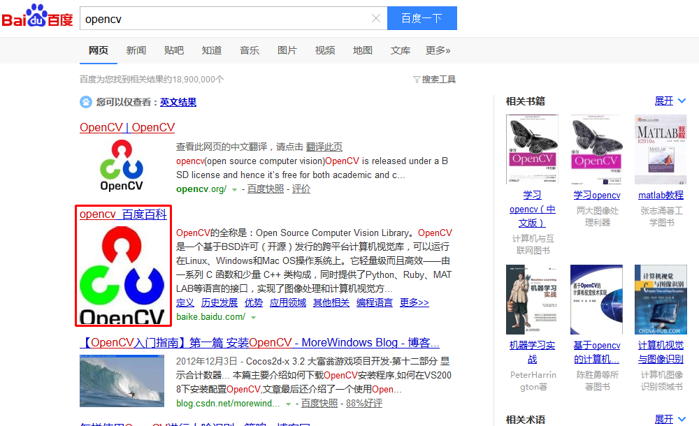The height and width of the screenshot is (426, 699).
Task: Open the 编程语言 sublink
Action: click(x=375, y=302)
